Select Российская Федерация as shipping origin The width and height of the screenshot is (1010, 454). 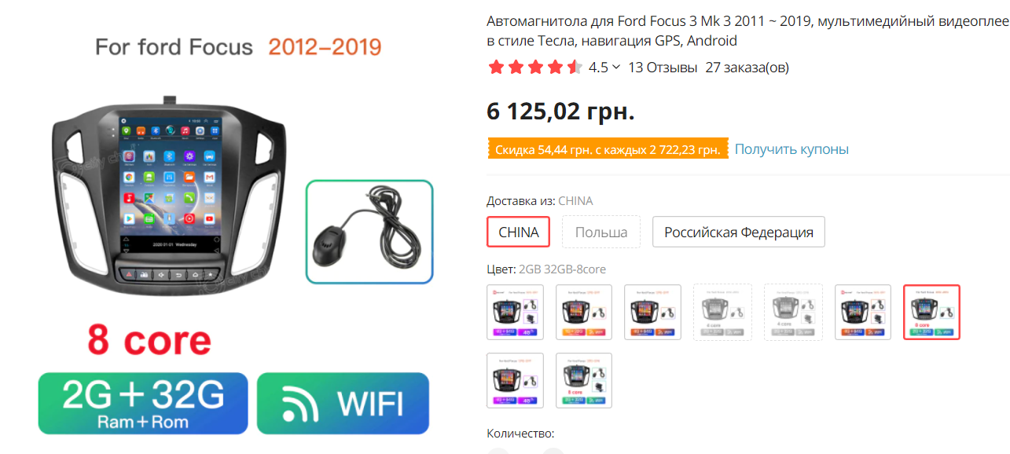pyautogui.click(x=739, y=232)
